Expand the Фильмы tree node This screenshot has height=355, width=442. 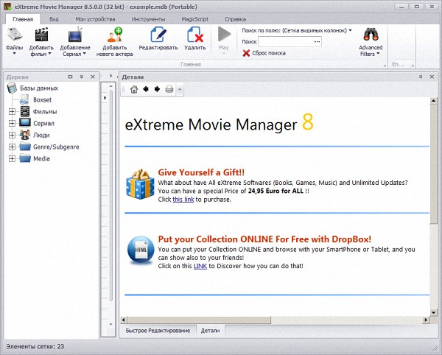[x=12, y=111]
